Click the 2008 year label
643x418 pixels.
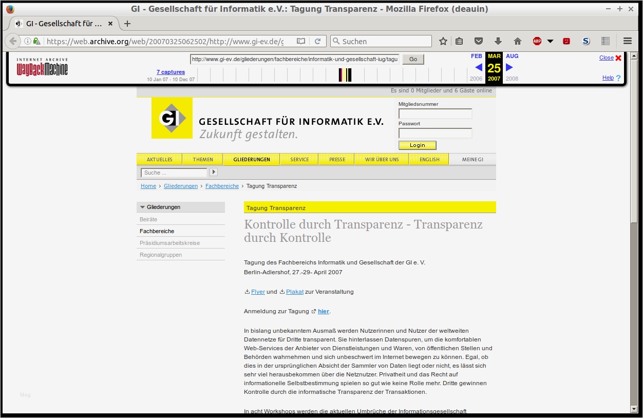coord(512,79)
